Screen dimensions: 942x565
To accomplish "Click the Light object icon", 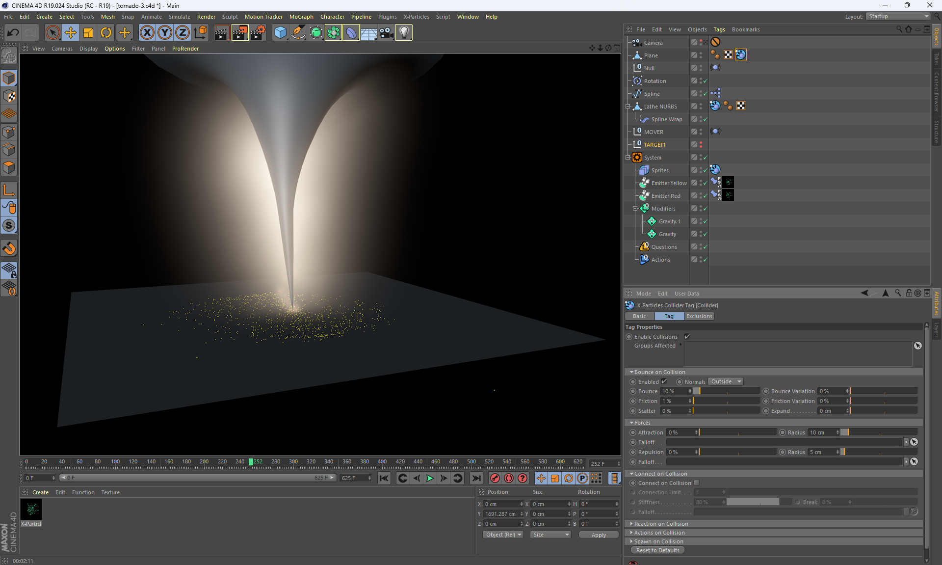I will coord(404,33).
